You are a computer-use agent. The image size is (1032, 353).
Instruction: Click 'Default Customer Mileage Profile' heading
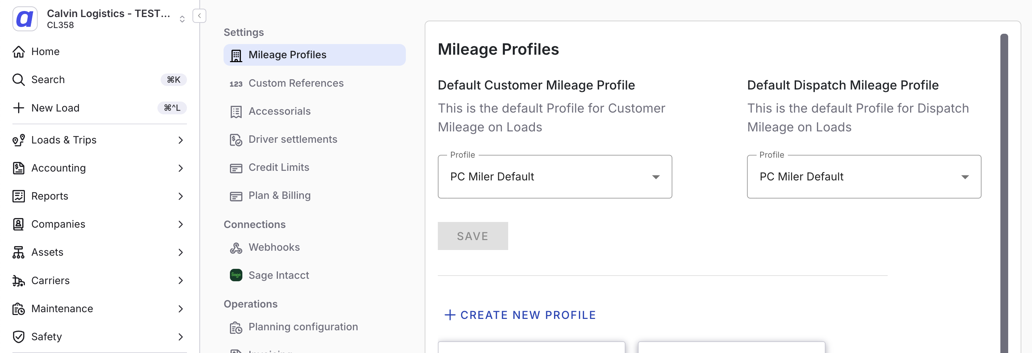click(536, 85)
